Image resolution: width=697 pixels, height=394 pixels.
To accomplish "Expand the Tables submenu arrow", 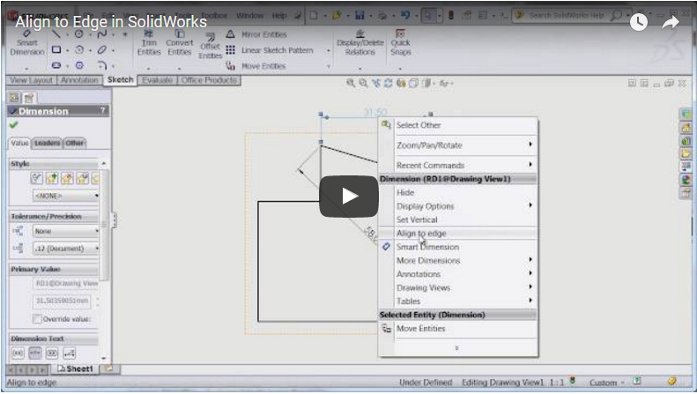I will [530, 301].
